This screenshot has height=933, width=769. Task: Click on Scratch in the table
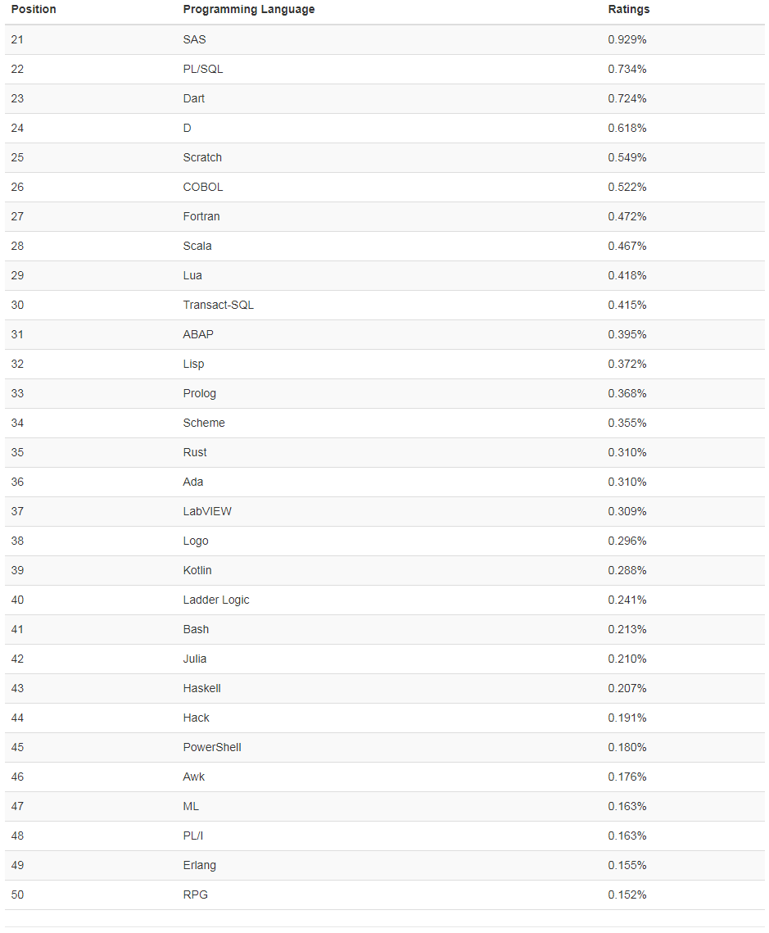(202, 157)
